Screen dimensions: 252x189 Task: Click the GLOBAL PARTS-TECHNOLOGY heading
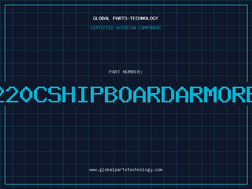pos(126,18)
